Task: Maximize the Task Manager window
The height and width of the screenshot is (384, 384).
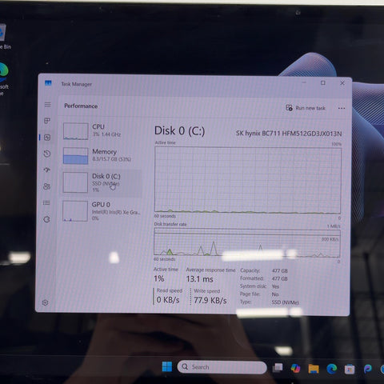Action: (x=323, y=83)
